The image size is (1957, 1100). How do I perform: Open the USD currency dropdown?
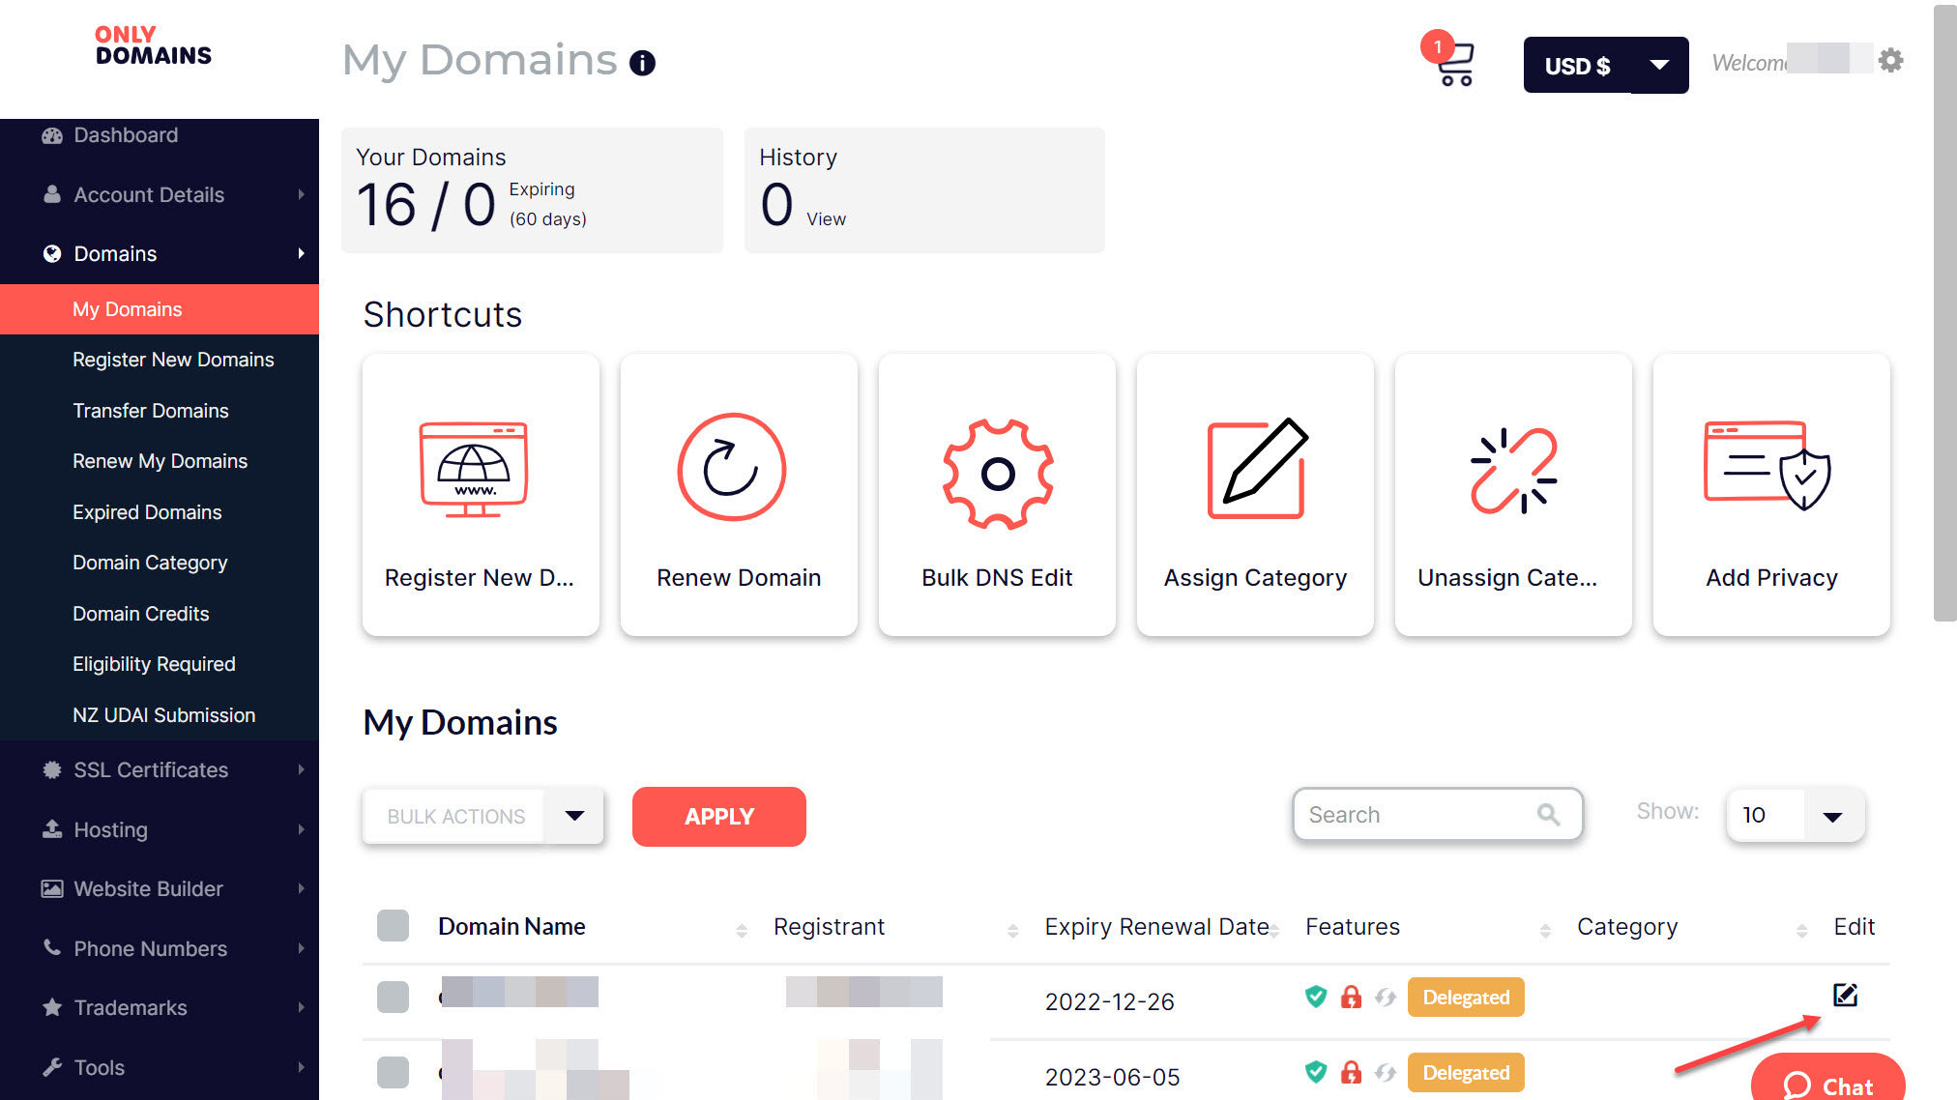click(1605, 65)
